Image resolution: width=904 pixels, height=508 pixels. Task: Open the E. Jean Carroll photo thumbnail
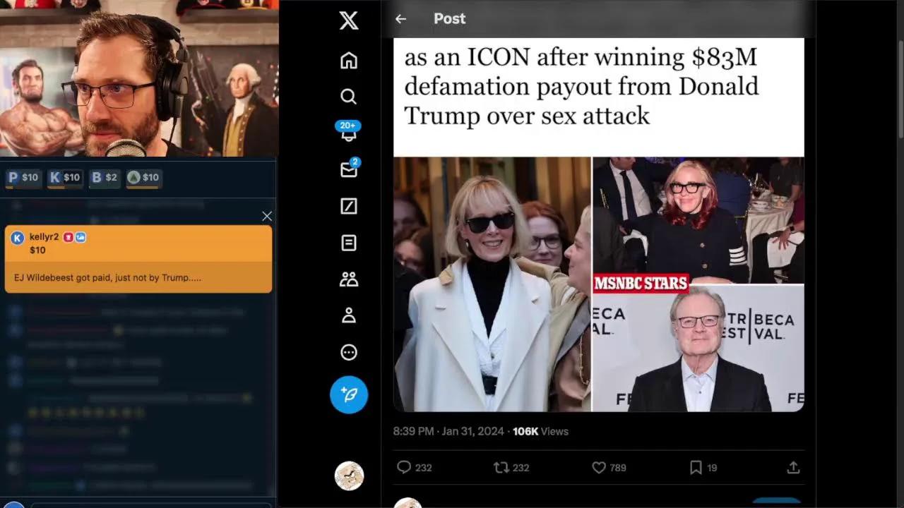point(492,284)
